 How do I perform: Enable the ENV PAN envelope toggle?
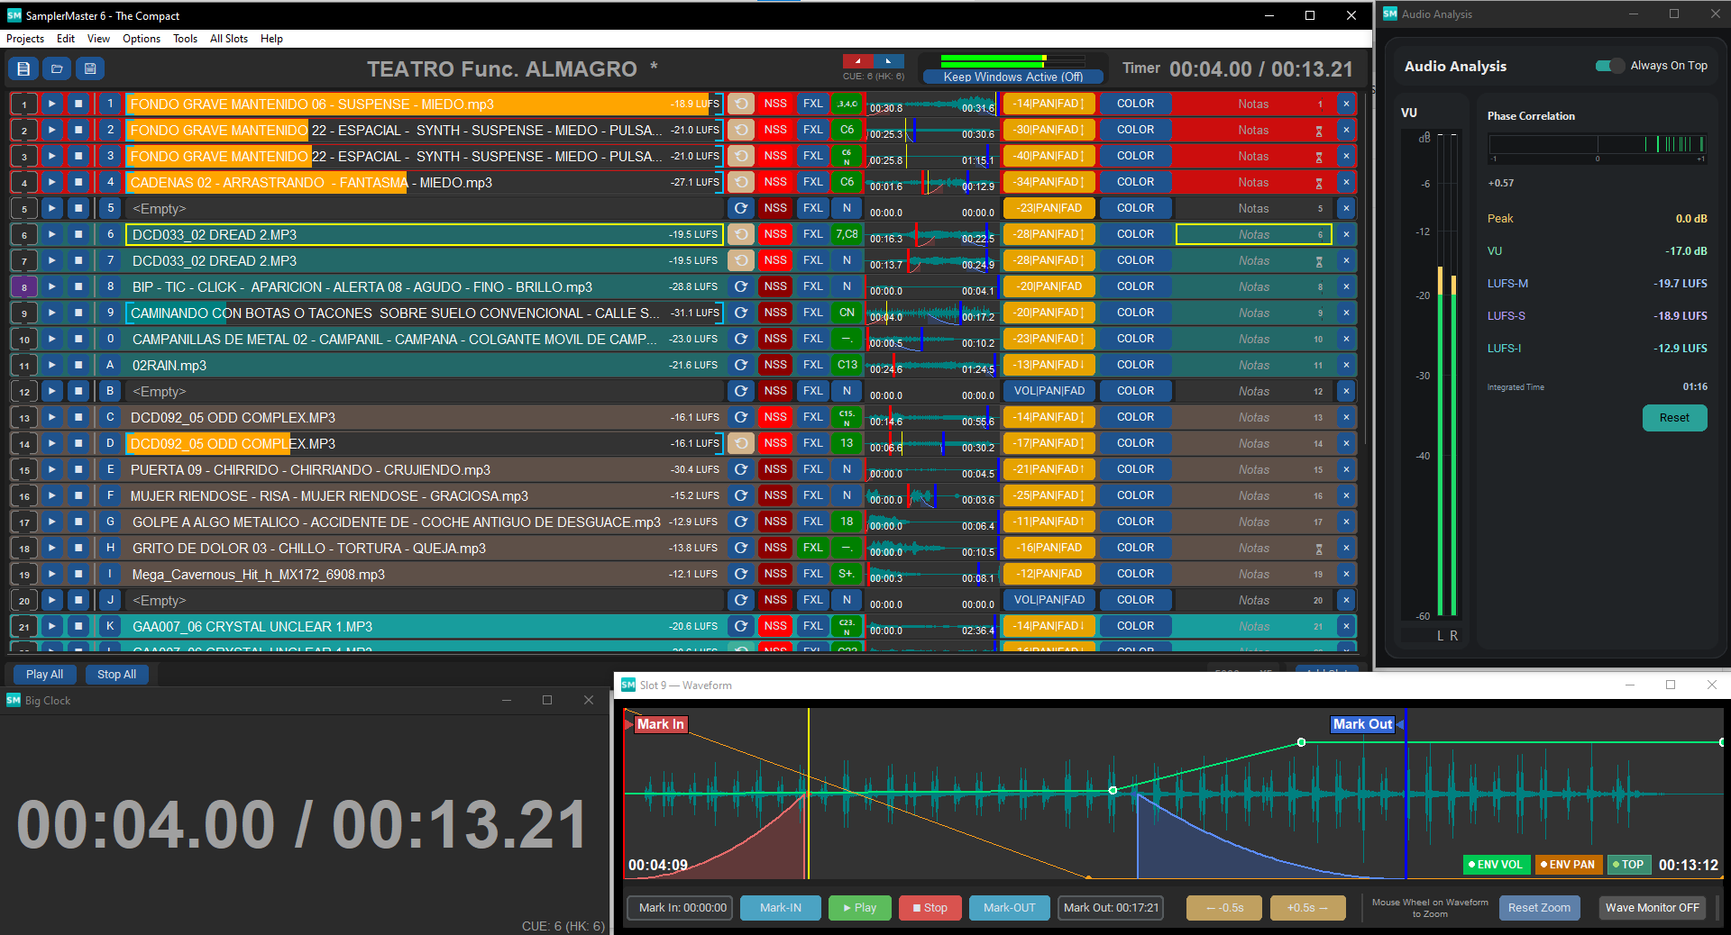pyautogui.click(x=1568, y=865)
